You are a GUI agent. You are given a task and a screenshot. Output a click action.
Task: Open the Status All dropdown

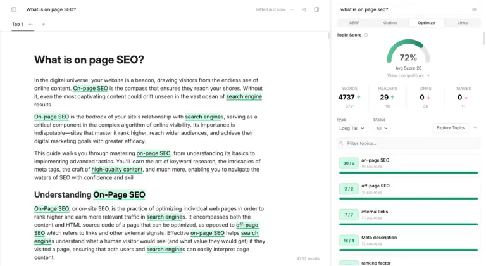(x=381, y=128)
